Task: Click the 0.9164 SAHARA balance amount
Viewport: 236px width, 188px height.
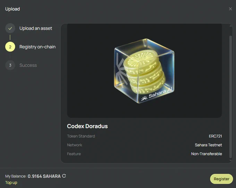Action: 44,176
